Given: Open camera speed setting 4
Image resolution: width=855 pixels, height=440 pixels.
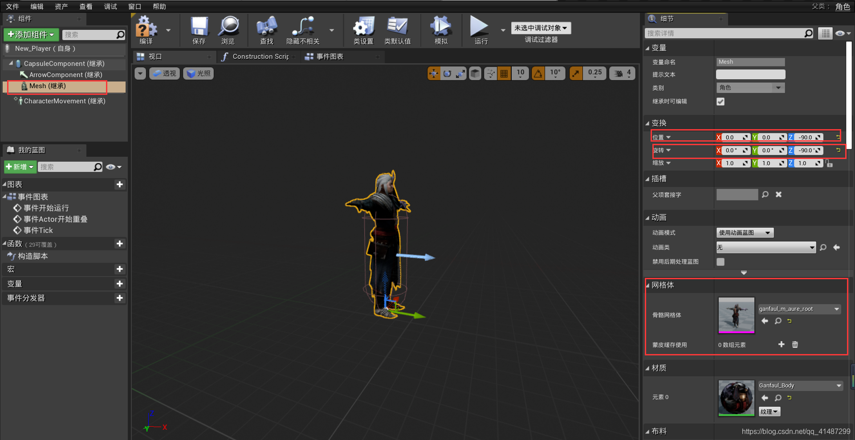Looking at the screenshot, I should (622, 73).
